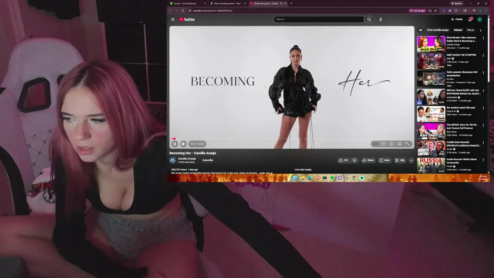Image resolution: width=494 pixels, height=278 pixels.
Task: Open options menu for Bhad Bhabie video
Action: point(483,38)
